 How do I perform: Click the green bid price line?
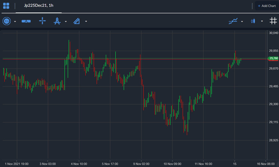[x=135, y=58]
